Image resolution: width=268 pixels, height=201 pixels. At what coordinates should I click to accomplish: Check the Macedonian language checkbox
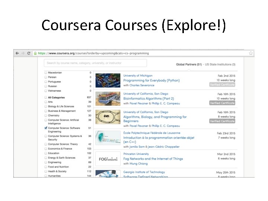click(x=46, y=73)
